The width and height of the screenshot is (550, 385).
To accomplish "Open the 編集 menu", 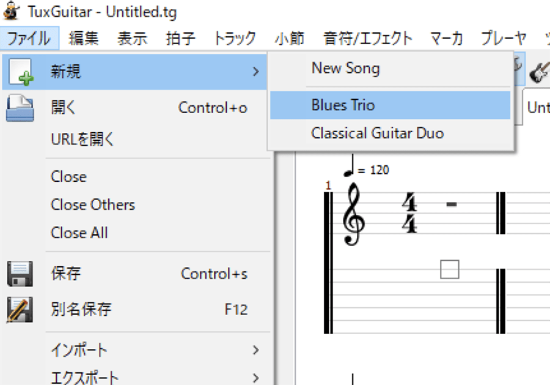I will tap(84, 39).
